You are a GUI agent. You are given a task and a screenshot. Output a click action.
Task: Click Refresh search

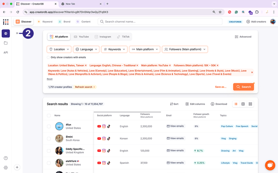coord(85,87)
